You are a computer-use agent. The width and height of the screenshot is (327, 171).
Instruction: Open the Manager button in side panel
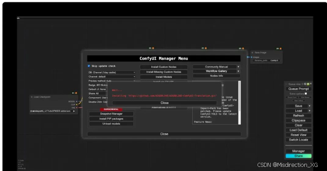(x=298, y=151)
